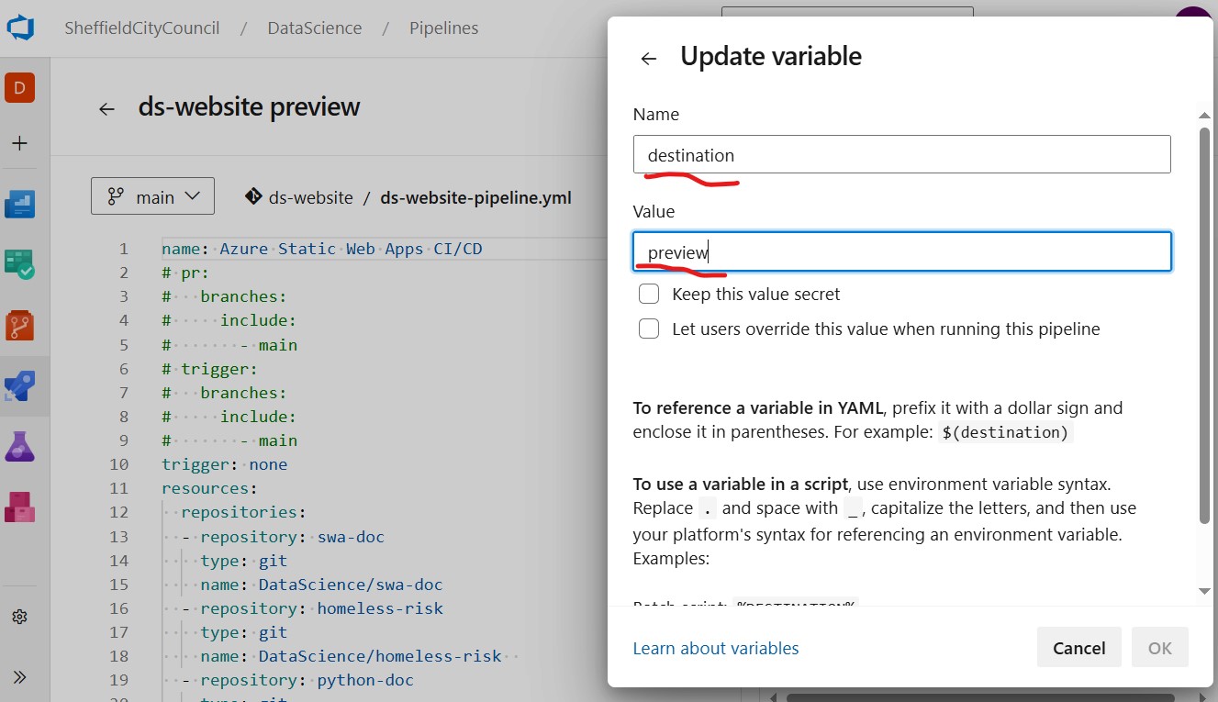Click the 'repositories:' code line
This screenshot has width=1218, height=702.
tap(244, 511)
